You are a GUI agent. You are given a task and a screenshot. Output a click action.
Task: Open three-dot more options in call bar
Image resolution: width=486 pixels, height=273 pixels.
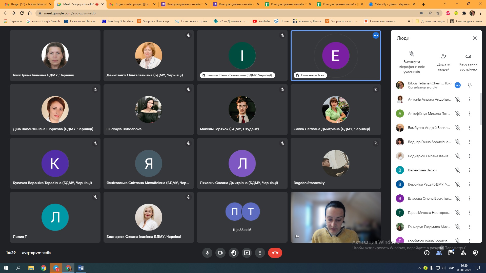click(x=260, y=253)
